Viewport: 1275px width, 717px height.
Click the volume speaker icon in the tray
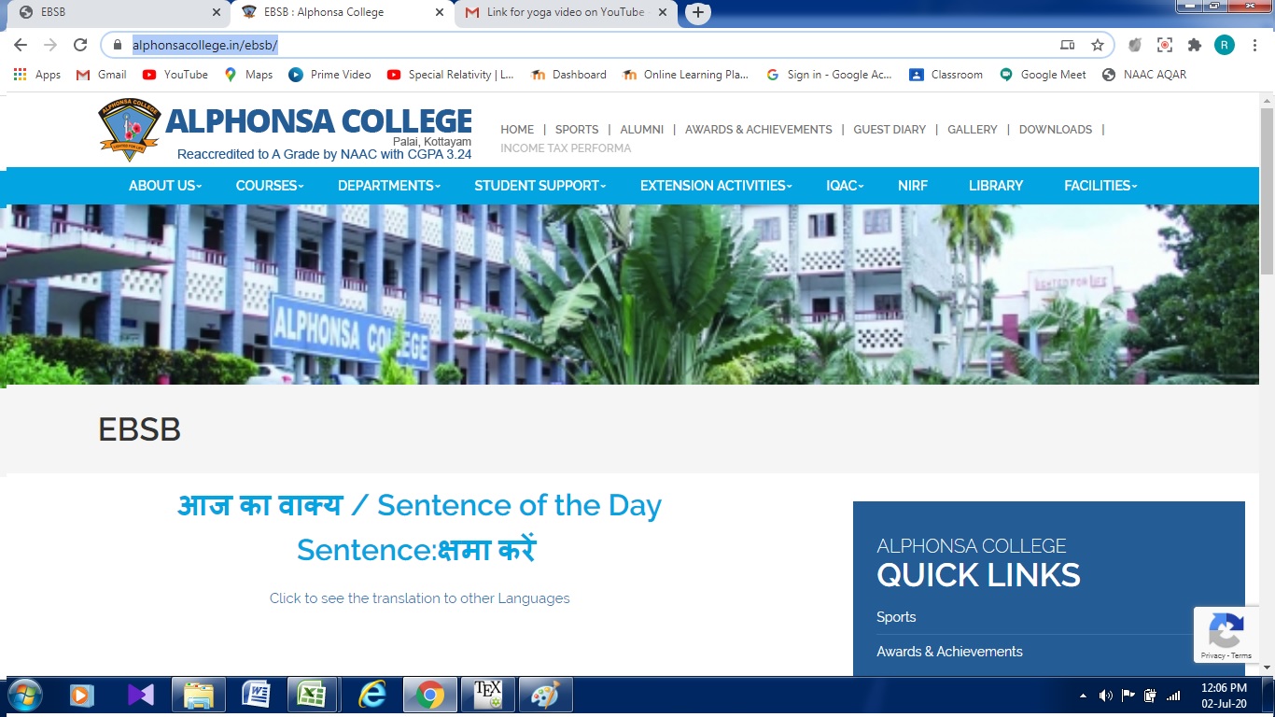coord(1106,696)
